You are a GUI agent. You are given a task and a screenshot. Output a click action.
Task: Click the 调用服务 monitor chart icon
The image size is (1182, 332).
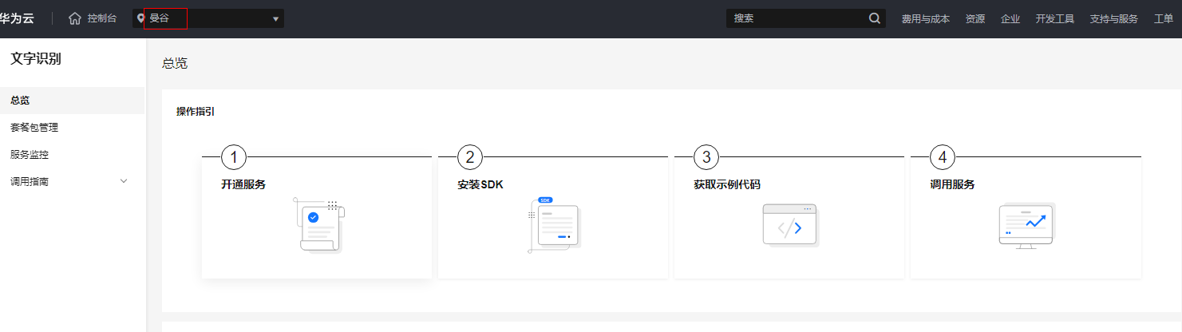[1026, 226]
